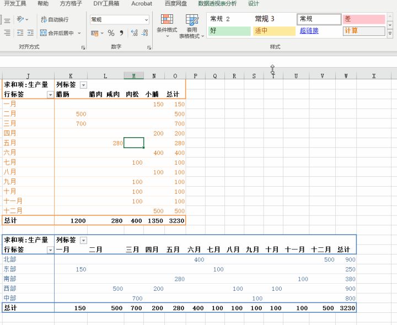The height and width of the screenshot is (325, 397).
Task: Apply percent style number format
Action: (111, 33)
